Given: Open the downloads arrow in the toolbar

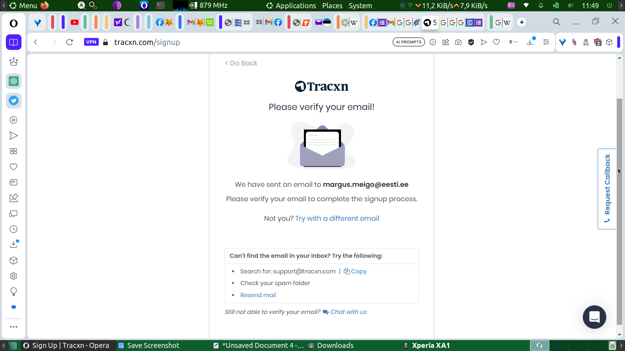Looking at the screenshot, I should (x=530, y=42).
